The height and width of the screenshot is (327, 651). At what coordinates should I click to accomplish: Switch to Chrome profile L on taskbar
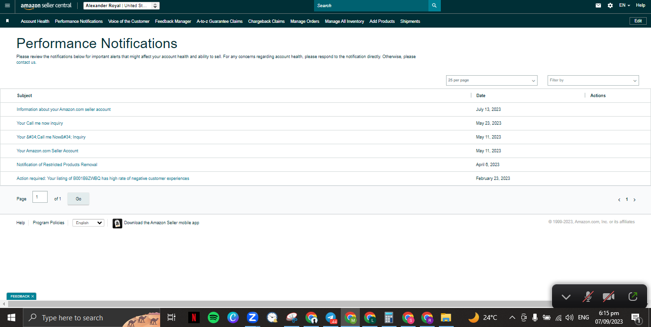point(370,317)
